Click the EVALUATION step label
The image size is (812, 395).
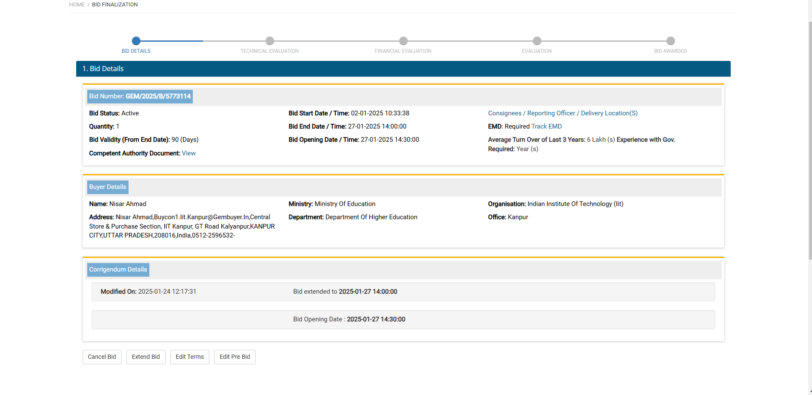[537, 51]
